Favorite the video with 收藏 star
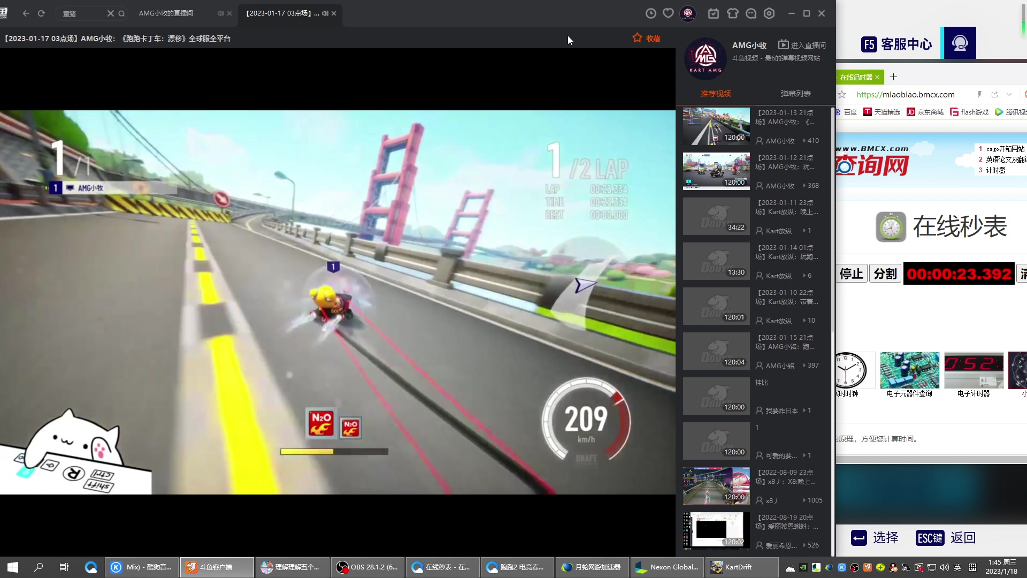This screenshot has width=1027, height=578. pyautogui.click(x=646, y=38)
